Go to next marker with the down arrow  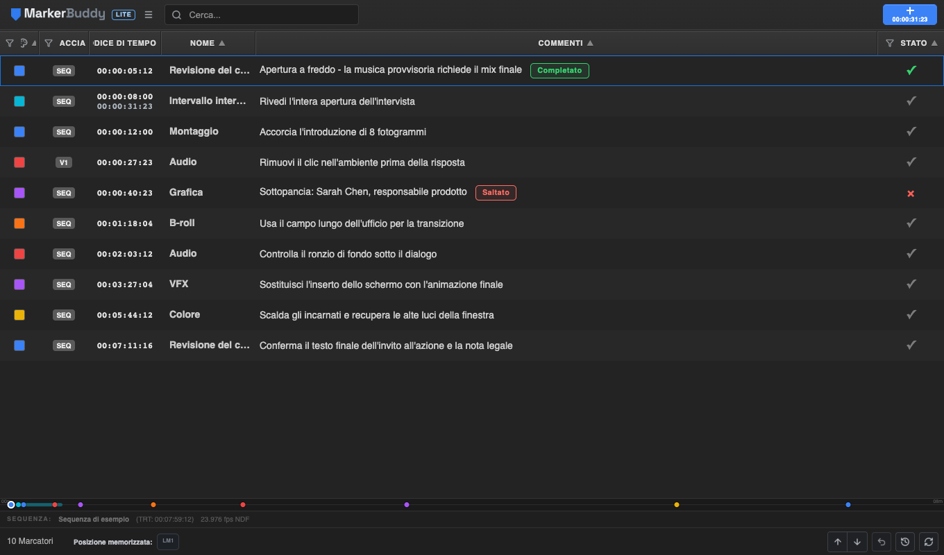pos(857,542)
